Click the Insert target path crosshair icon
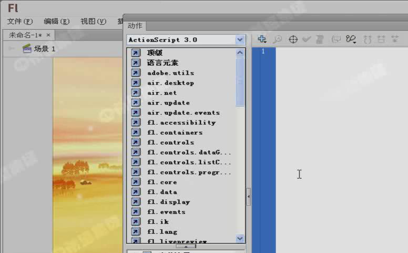This screenshot has width=408, height=253. pos(293,39)
